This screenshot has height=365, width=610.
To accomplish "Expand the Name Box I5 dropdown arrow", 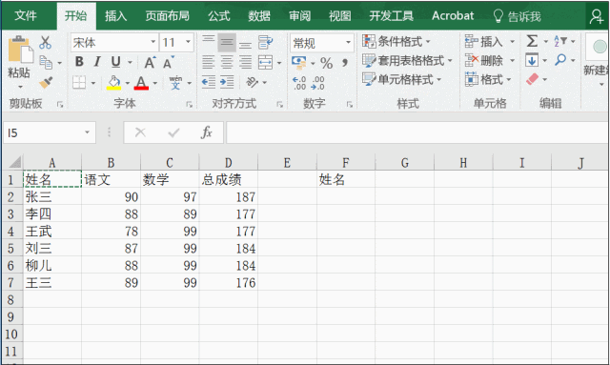I will click(x=87, y=132).
